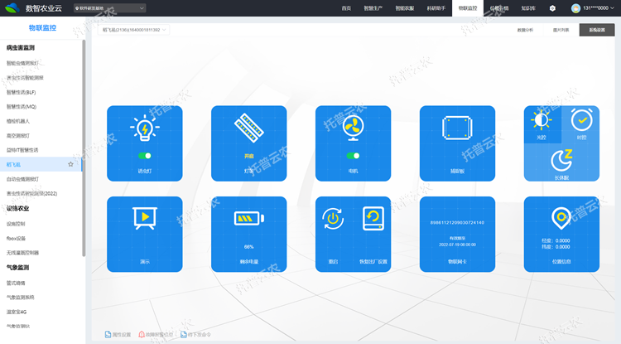Click the 位置信息 location pin icon

click(561, 219)
